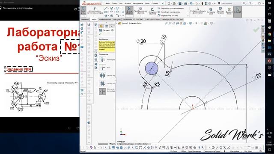Viewport: 274px width, 154px height.
Task: Click Mirror Entities command
Action: coord(170,8)
